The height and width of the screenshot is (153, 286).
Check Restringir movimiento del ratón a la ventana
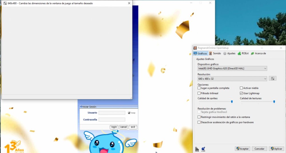pyautogui.click(x=199, y=117)
